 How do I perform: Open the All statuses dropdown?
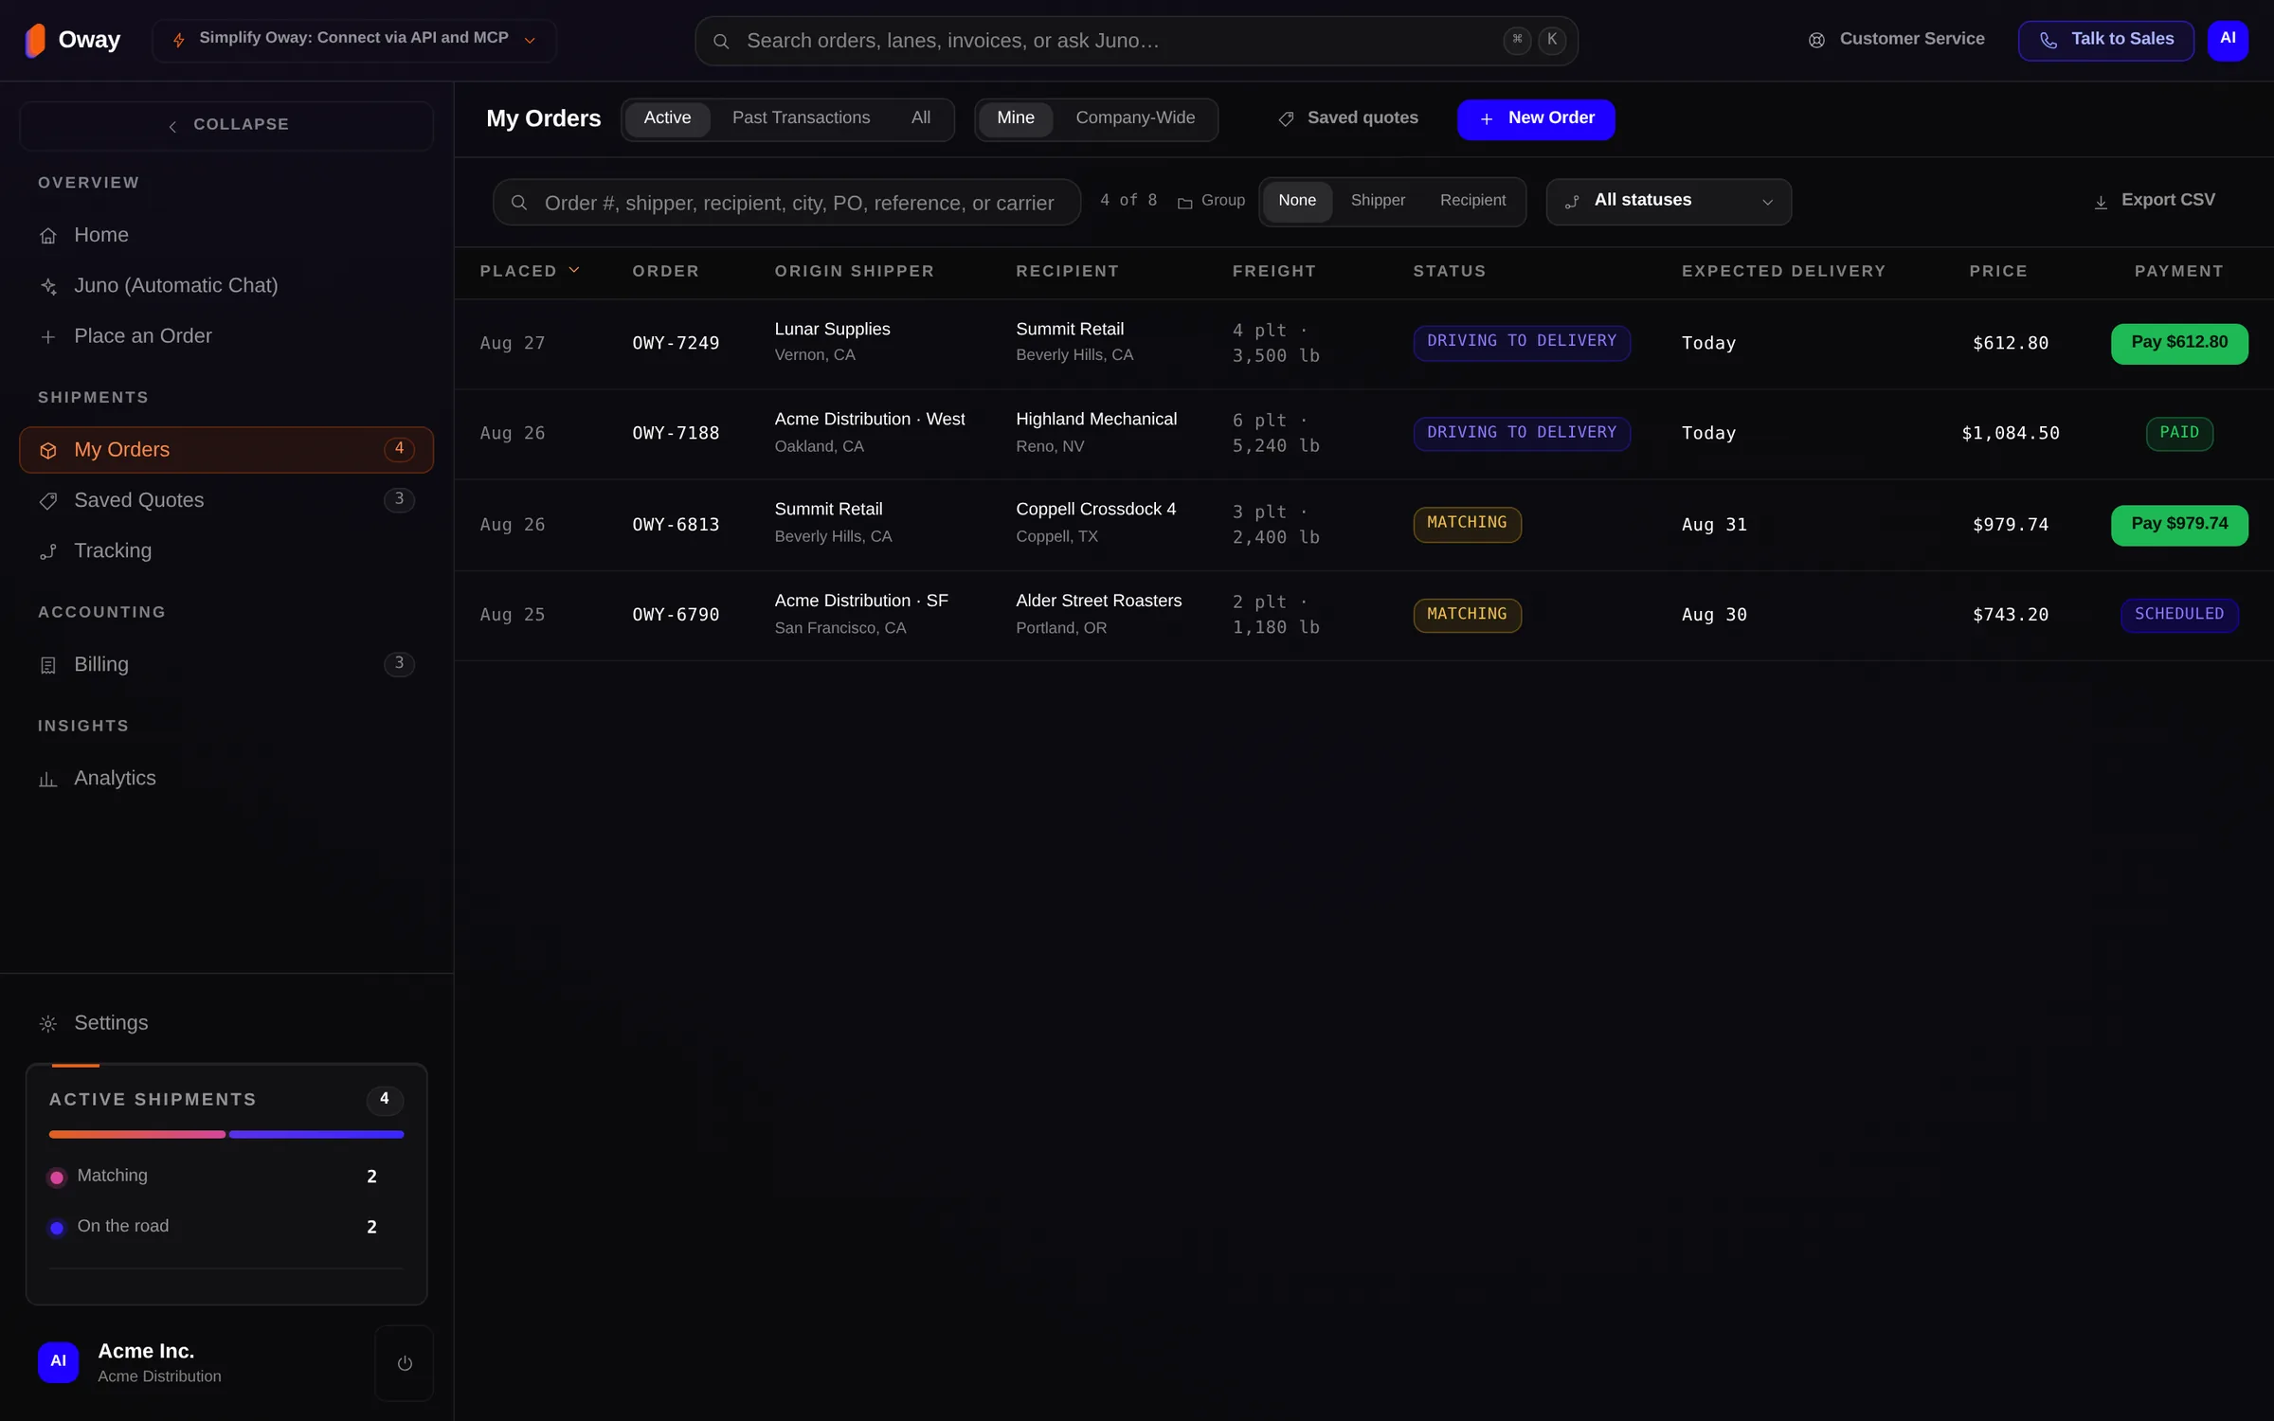click(1669, 201)
